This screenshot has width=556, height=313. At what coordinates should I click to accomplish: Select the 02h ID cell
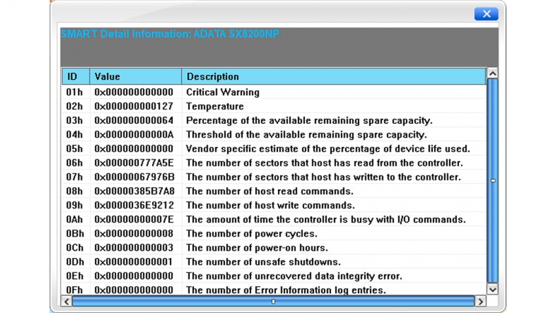[75, 106]
